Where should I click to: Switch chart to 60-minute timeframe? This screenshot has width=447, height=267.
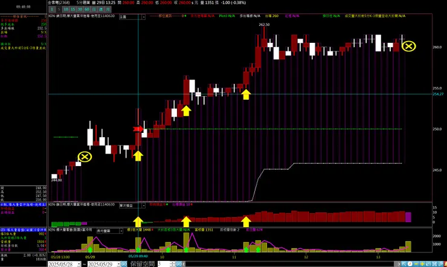click(x=86, y=9)
